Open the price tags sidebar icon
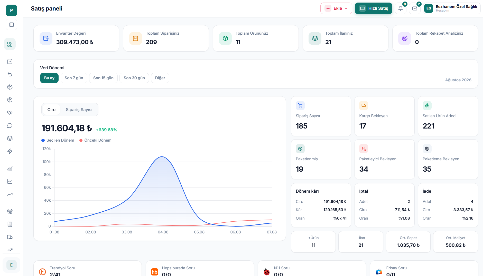 point(10,113)
